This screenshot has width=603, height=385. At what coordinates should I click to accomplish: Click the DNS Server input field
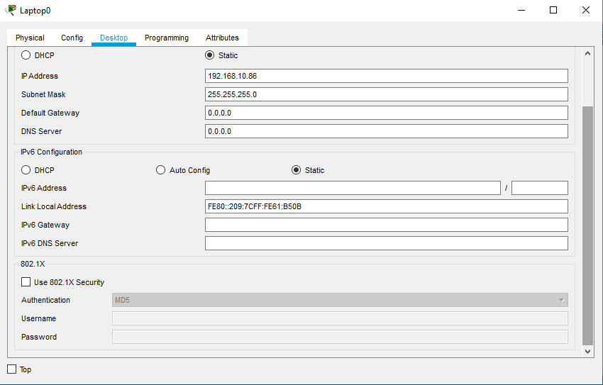[386, 131]
